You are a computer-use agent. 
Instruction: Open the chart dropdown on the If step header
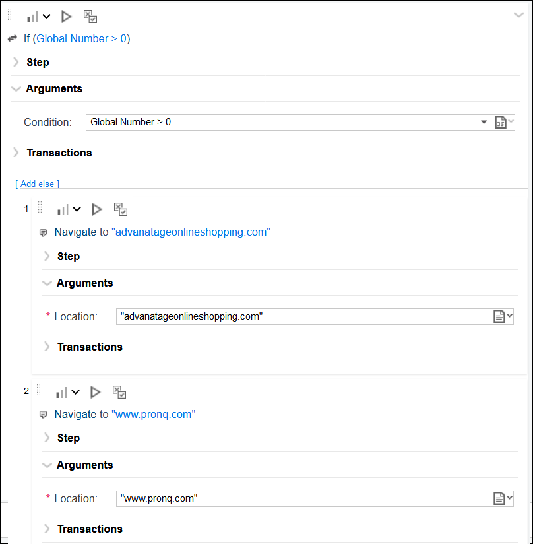[46, 17]
